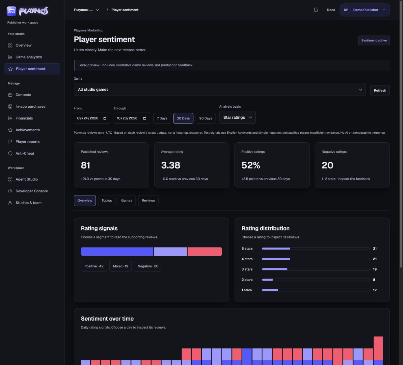Screen dimensions: 403x365
Task: Click the Negative ratings card showing 20
Action: click(352, 165)
